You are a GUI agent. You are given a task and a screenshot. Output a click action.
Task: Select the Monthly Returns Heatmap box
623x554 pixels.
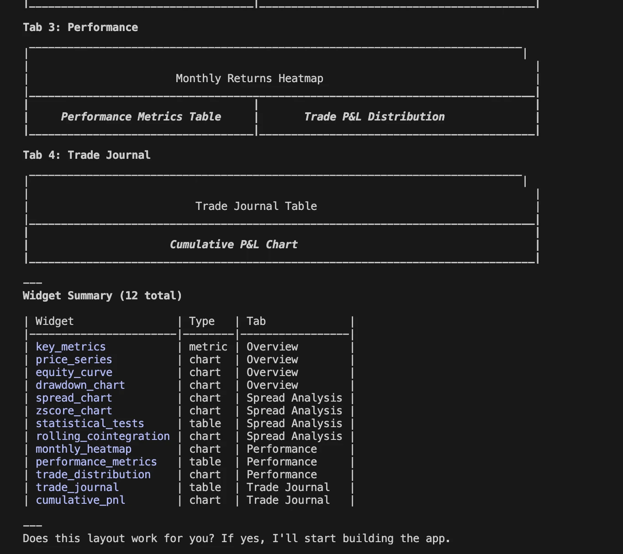(249, 78)
